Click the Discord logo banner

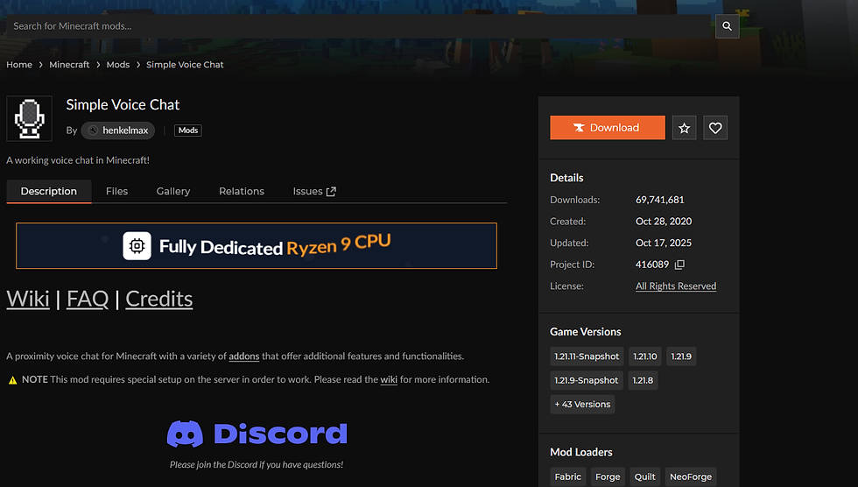(x=257, y=434)
